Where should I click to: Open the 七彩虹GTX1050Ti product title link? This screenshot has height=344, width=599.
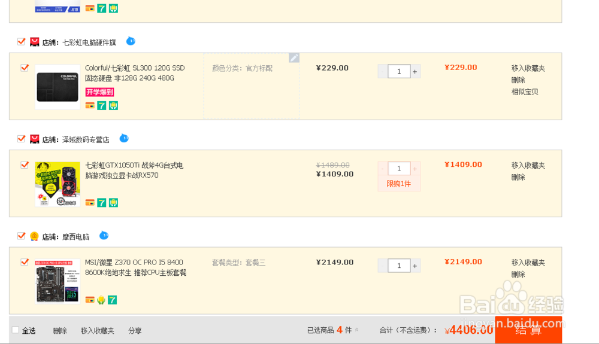pyautogui.click(x=134, y=170)
